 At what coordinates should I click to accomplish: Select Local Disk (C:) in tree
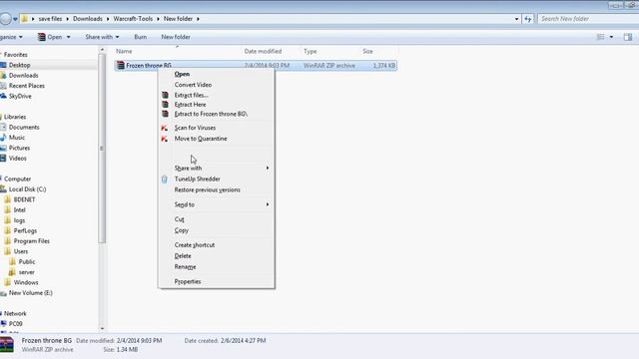click(27, 189)
